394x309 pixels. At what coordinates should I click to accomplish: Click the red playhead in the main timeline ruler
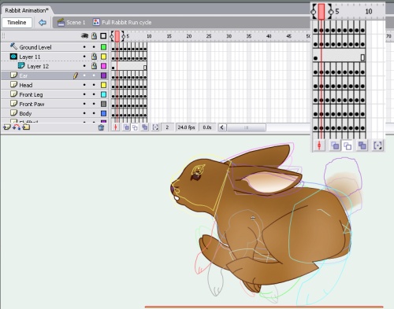click(x=117, y=36)
